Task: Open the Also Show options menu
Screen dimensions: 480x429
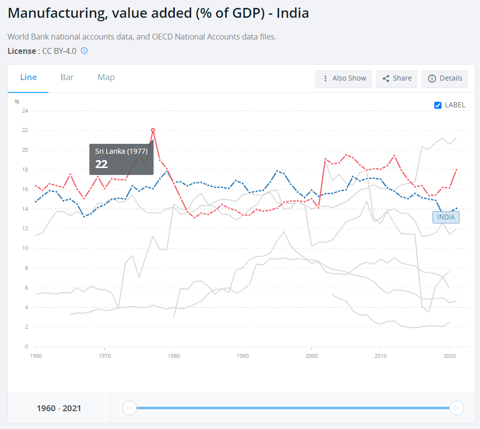Action: click(343, 79)
